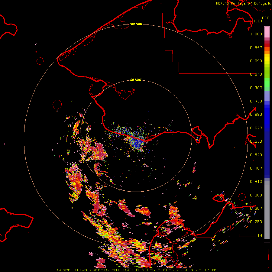
Task: Click the 0.733 legend value
Action: (x=256, y=101)
